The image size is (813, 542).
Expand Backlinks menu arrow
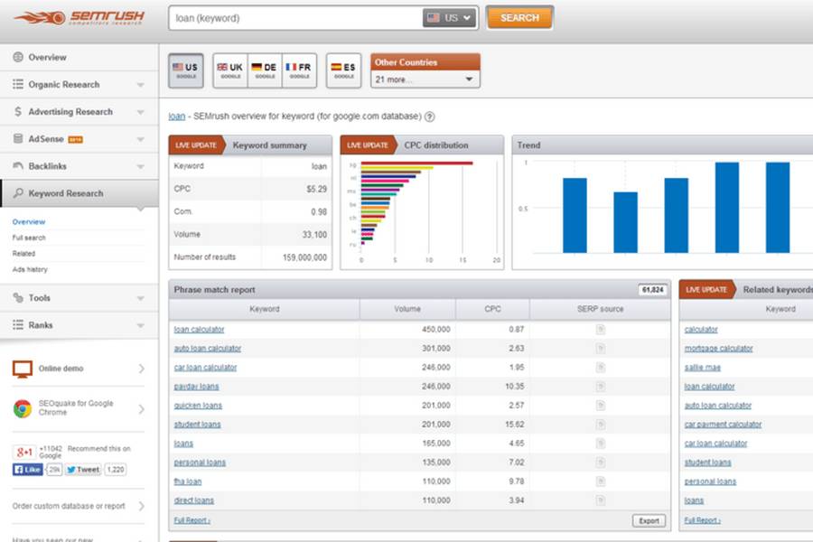(x=141, y=166)
